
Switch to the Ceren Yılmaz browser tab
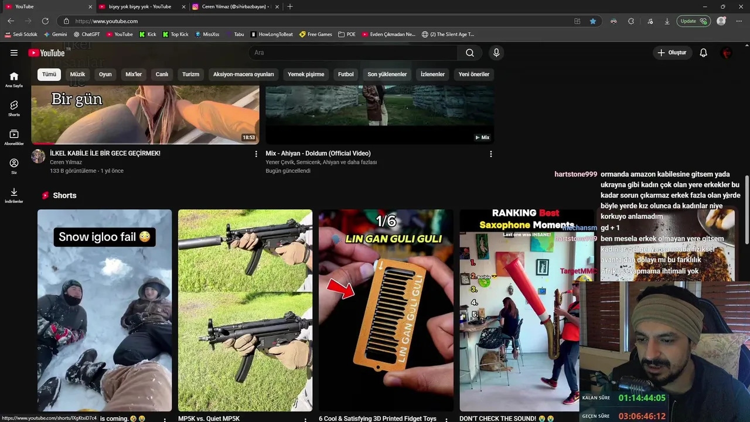(235, 6)
